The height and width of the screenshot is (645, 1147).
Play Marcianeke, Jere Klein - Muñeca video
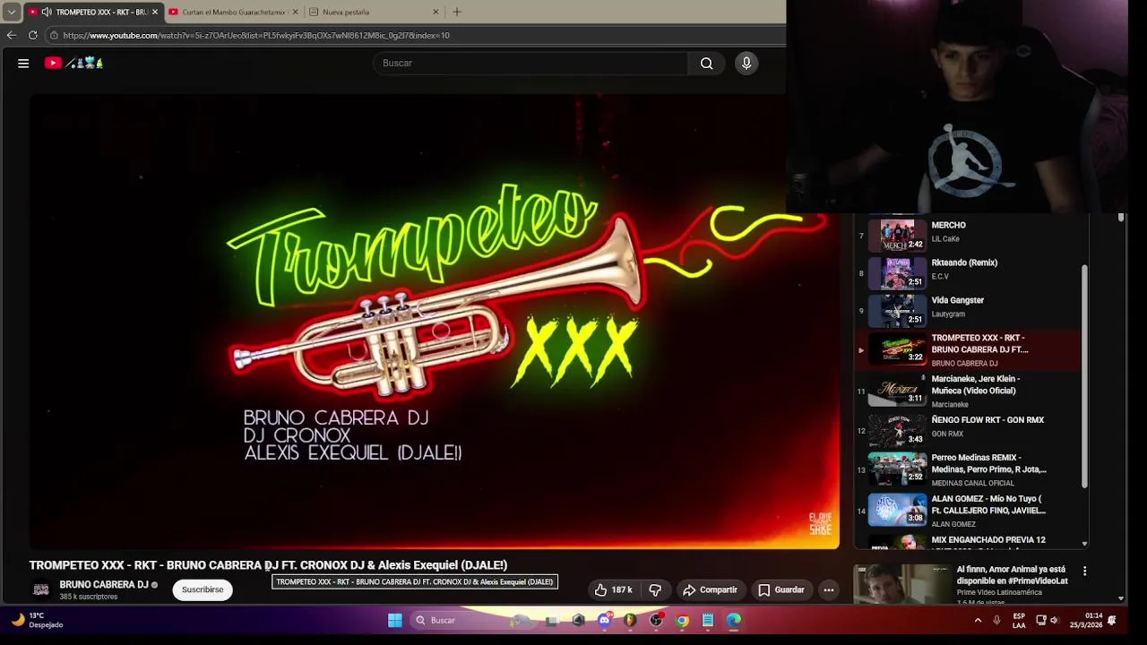pyautogui.click(x=968, y=391)
